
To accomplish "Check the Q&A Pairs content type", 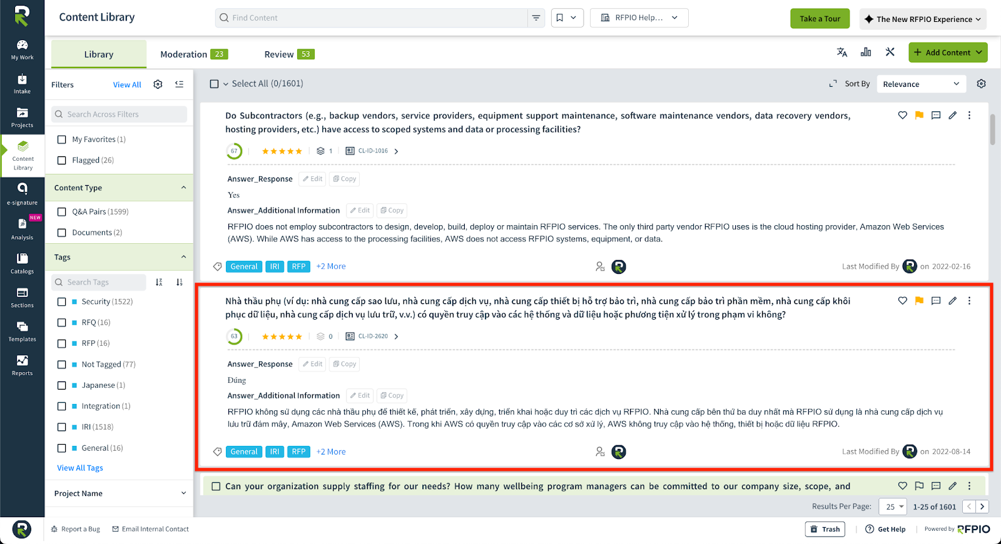I will (x=61, y=212).
